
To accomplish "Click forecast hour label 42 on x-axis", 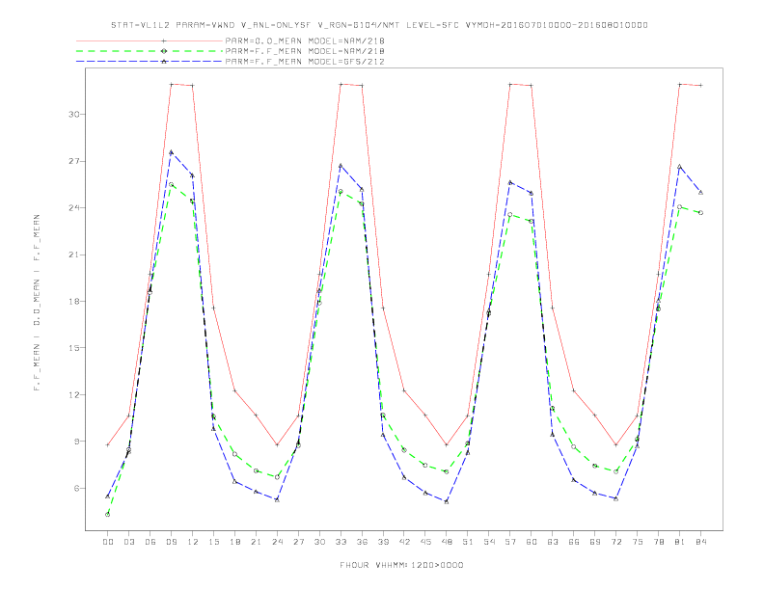I will click(x=404, y=542).
